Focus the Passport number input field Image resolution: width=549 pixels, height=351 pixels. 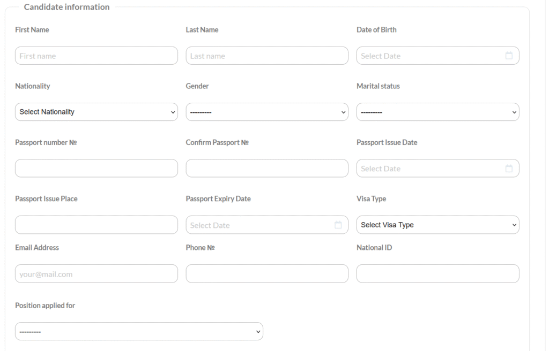coord(97,168)
